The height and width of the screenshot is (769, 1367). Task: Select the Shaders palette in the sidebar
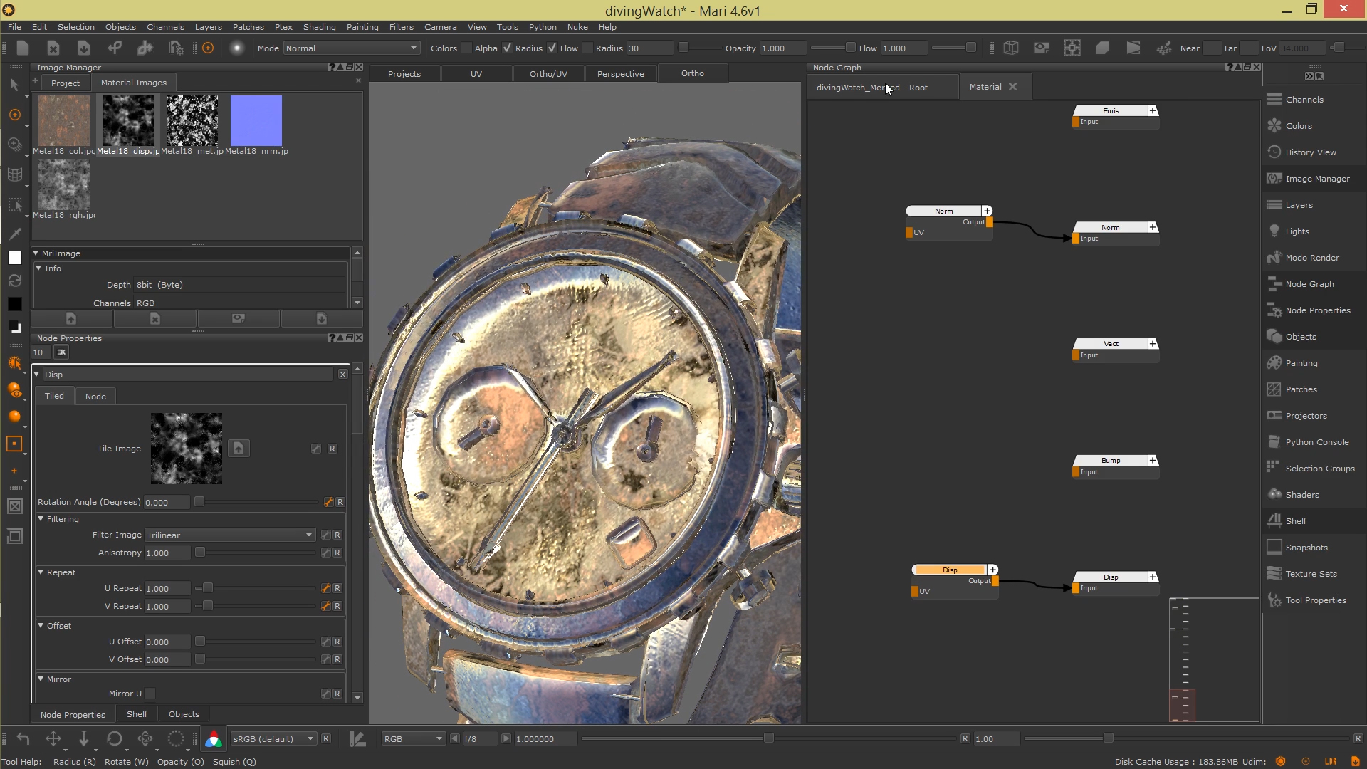coord(1303,494)
